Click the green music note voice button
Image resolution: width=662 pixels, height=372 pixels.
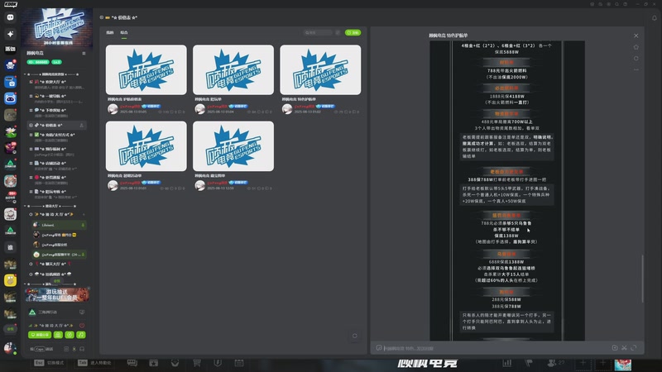pyautogui.click(x=80, y=335)
